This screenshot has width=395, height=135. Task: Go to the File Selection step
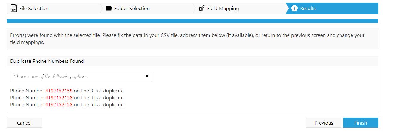coord(34,9)
